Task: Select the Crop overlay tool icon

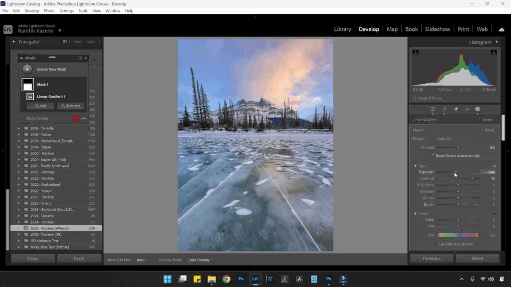Action: point(444,109)
